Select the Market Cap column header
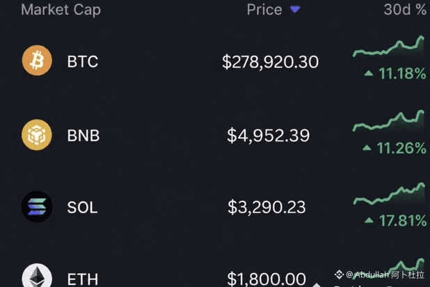 61,10
